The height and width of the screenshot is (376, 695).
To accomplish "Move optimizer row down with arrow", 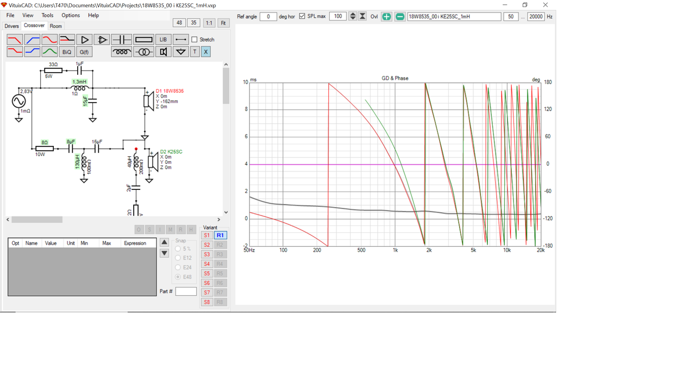I will coord(164,253).
